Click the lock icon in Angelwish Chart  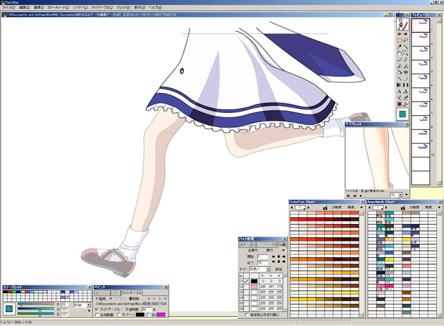402,207
